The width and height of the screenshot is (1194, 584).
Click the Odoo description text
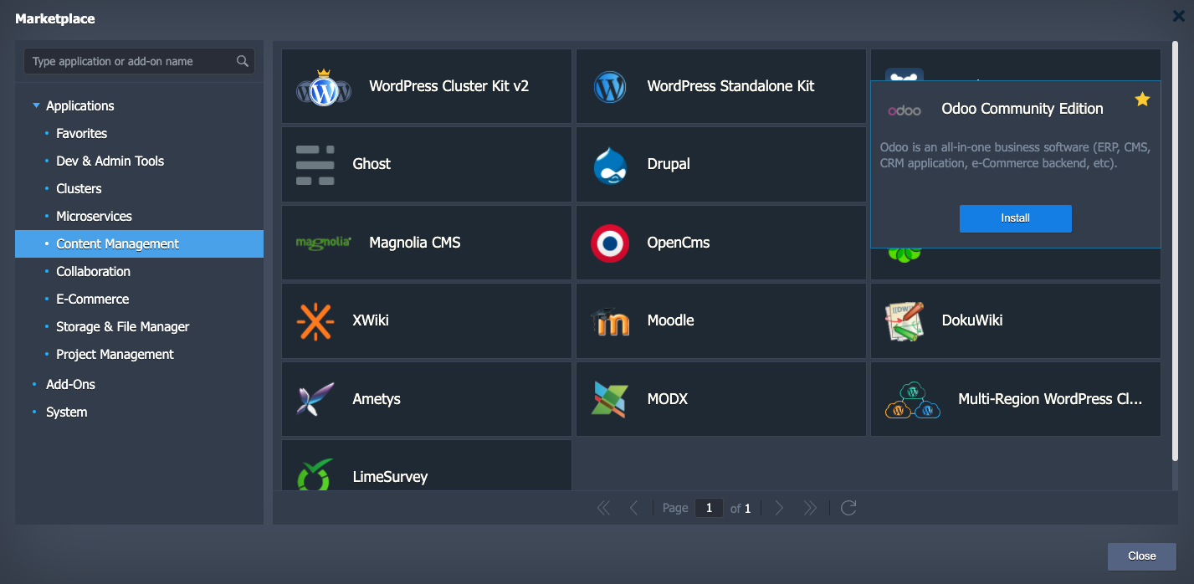pos(1015,156)
